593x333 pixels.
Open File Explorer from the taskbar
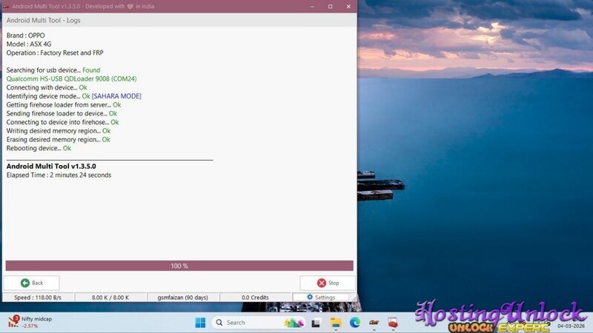click(336, 323)
